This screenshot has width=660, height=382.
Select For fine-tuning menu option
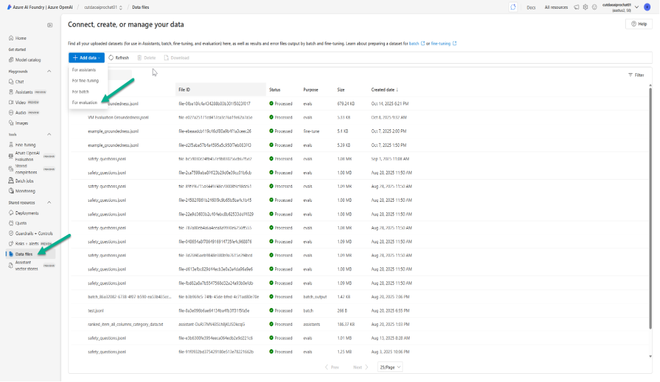point(86,80)
